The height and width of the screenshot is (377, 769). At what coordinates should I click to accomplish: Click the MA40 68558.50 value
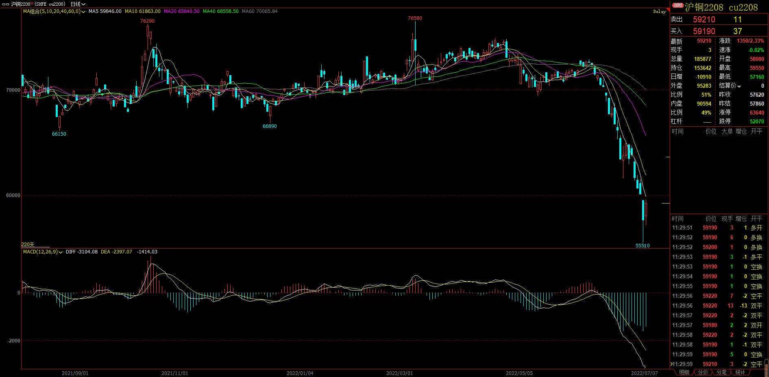[220, 11]
